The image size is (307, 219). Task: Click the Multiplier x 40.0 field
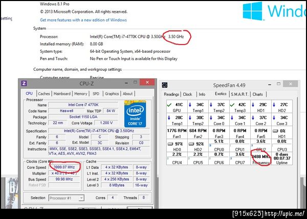point(64,173)
